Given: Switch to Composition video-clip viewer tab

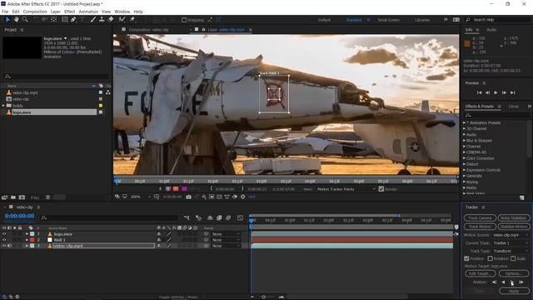Looking at the screenshot, I should click(x=148, y=30).
